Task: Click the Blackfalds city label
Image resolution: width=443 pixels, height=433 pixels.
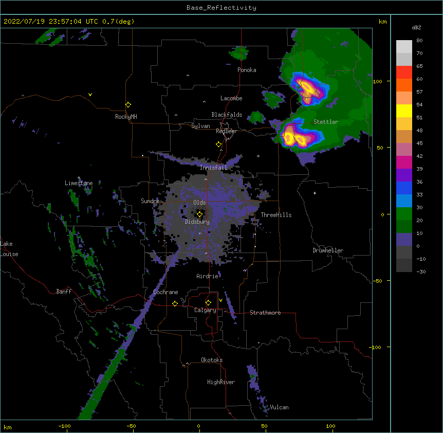Action: (227, 115)
